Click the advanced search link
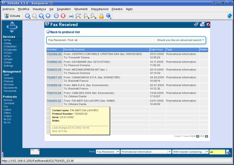234x165 pixels. click(x=180, y=40)
